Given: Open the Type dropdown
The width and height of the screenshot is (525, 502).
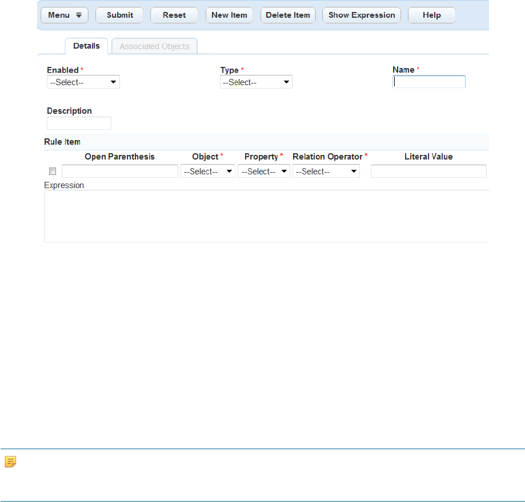Looking at the screenshot, I should pos(256,82).
